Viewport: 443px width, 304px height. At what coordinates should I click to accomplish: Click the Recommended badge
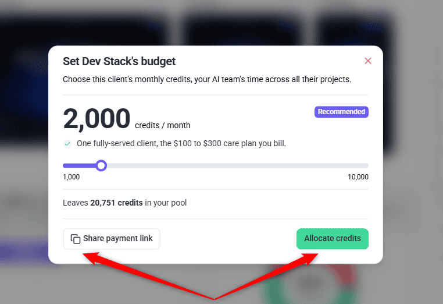pos(341,112)
